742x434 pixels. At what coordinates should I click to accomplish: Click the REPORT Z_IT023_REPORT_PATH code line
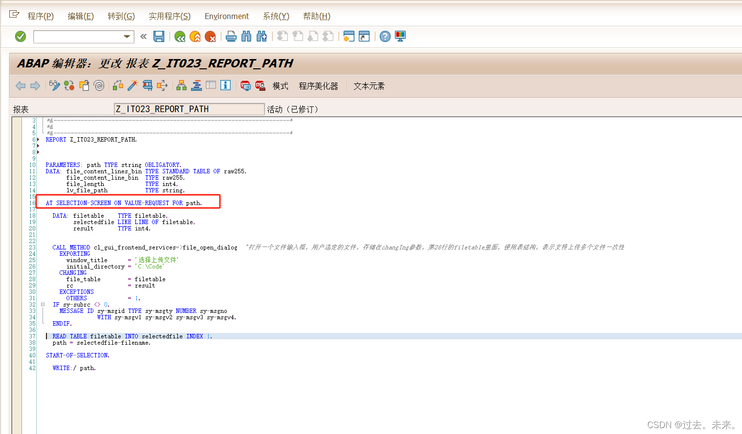(91, 140)
